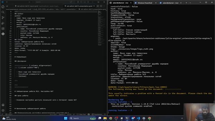Open a new terminal tab with plus
Image resolution: width=215 pixels, height=121 pixels.
[x=186, y=3]
